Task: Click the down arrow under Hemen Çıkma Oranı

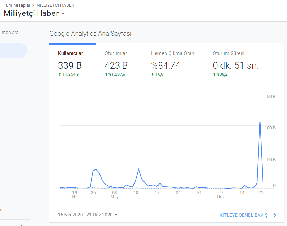Action: click(x=152, y=74)
